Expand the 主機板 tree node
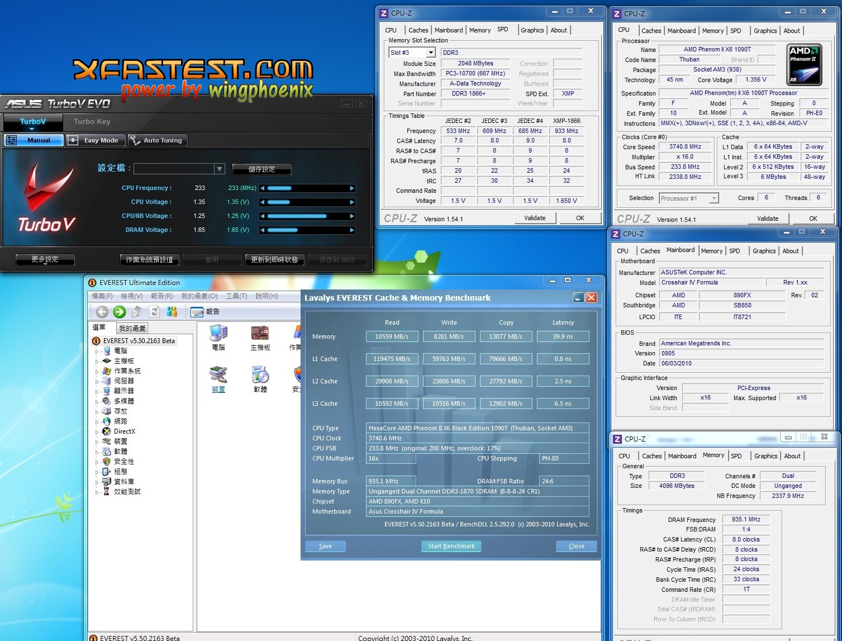This screenshot has height=641, width=842. (97, 362)
